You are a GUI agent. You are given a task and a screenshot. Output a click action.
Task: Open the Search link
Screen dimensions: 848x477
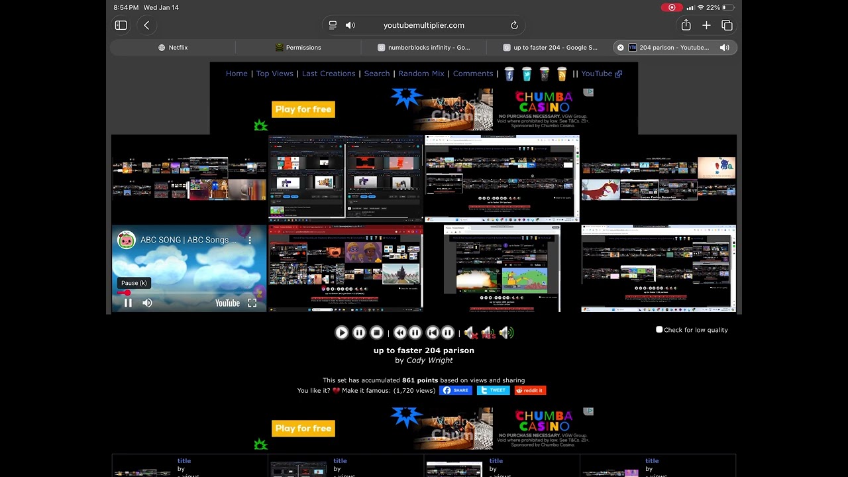[377, 74]
